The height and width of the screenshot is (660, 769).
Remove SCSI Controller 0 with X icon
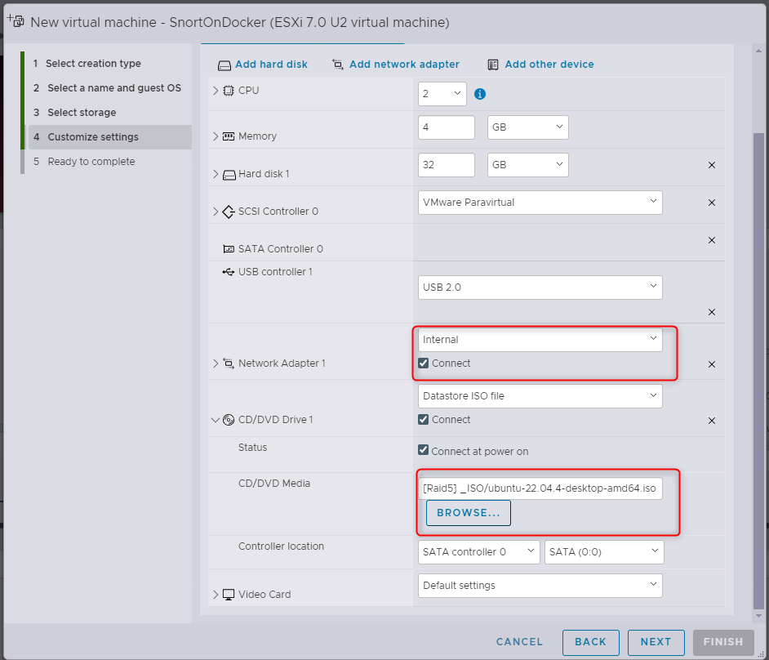[x=711, y=203]
